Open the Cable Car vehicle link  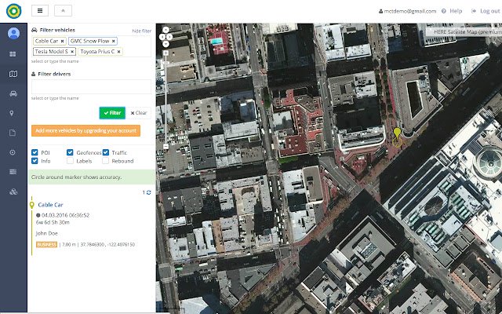click(x=50, y=205)
